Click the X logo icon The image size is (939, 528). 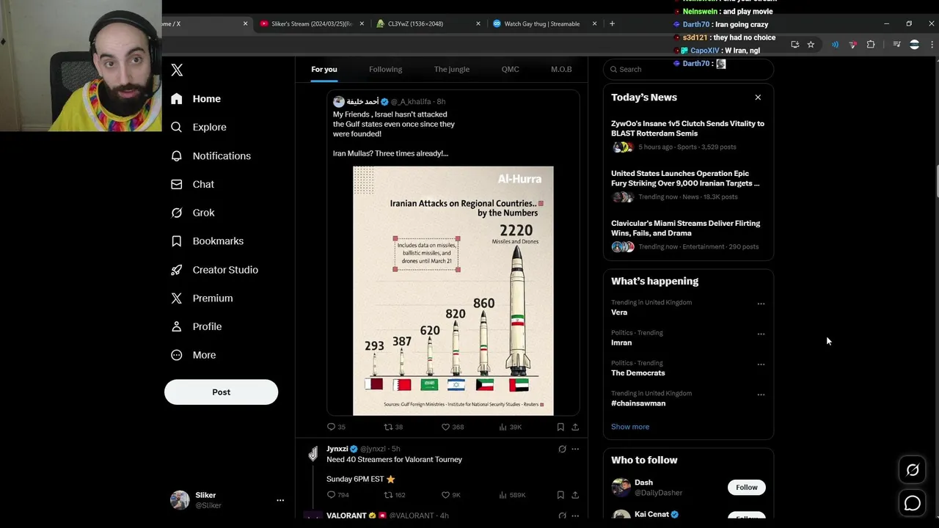click(177, 70)
